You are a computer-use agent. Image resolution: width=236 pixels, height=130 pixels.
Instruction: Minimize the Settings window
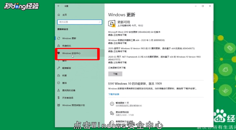coord(196,6)
